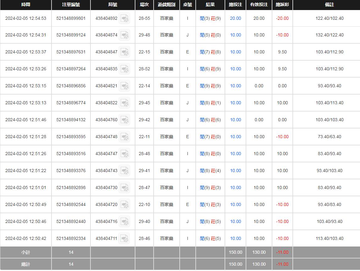Click total bet 20.00 link for order 521348899801
Screen dimensions: 360x271
pos(236,18)
